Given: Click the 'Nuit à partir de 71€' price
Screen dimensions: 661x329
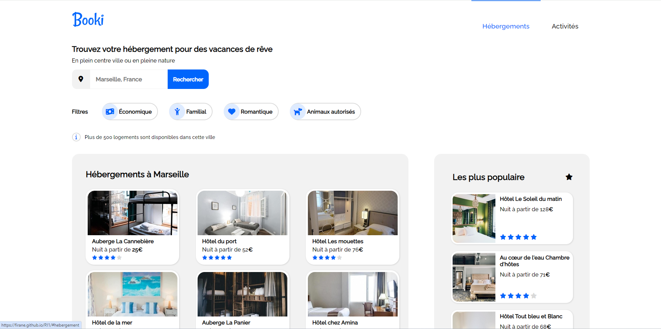Looking at the screenshot, I should point(525,274).
